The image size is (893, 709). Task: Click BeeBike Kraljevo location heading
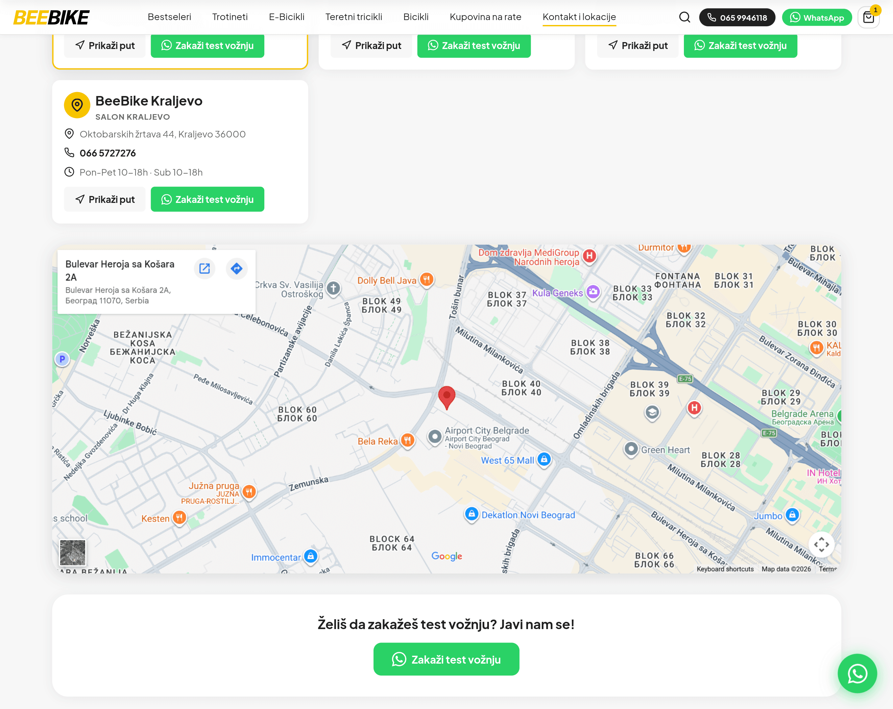[149, 101]
